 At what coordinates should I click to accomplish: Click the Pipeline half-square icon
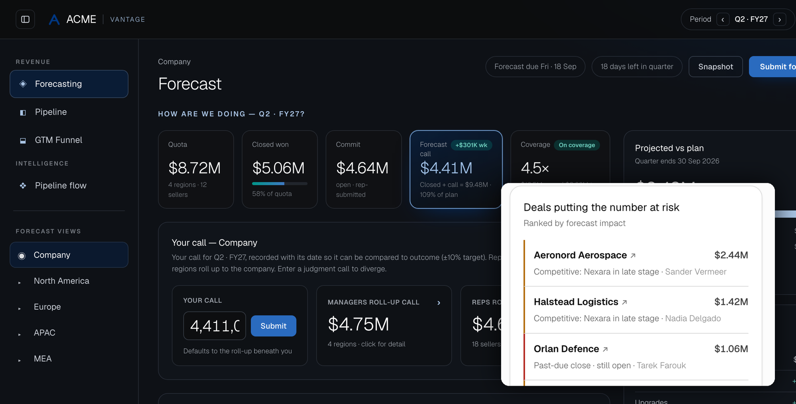[x=23, y=113]
